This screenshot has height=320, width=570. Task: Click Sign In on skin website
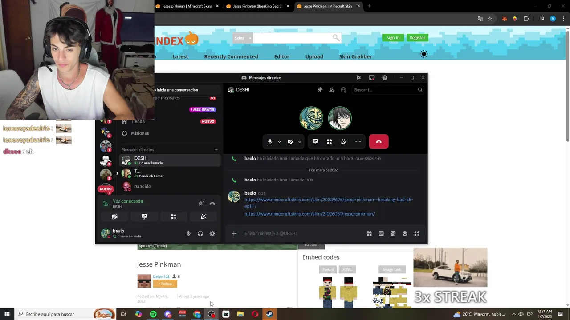(x=393, y=38)
